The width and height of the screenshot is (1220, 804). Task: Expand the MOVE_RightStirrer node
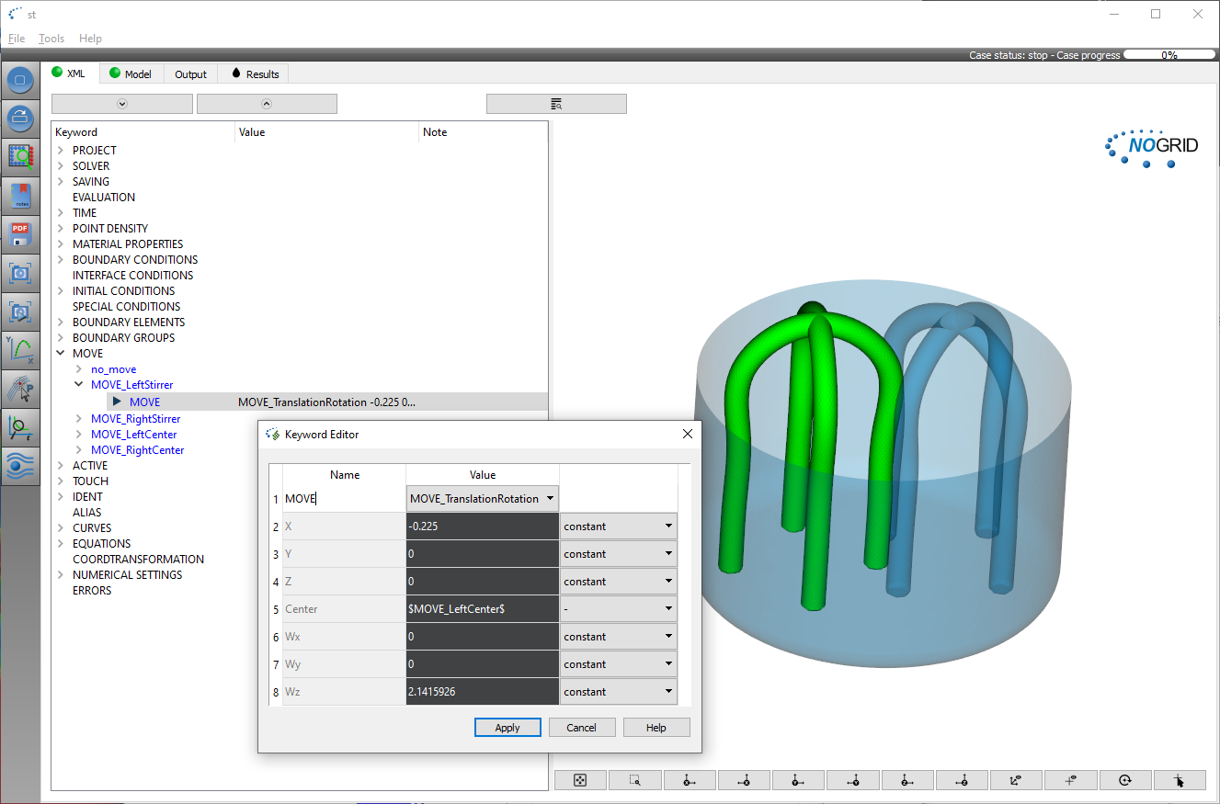(80, 419)
